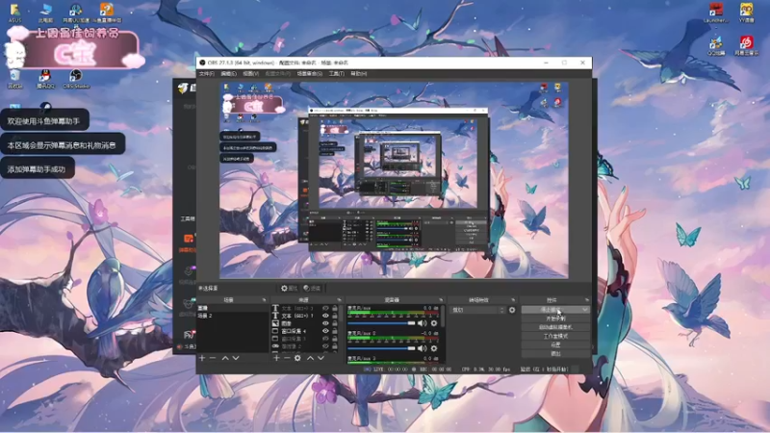This screenshot has height=433, width=770.
Task: Pop out the 转场特效 dock panel
Action: [x=513, y=299]
